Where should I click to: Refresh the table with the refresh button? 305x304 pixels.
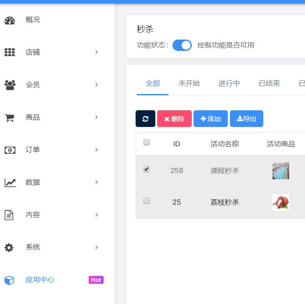[145, 119]
